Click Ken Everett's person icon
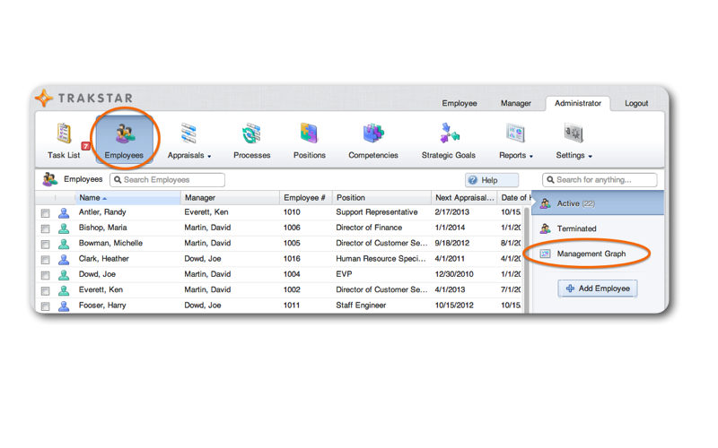This screenshot has height=448, width=718. point(64,290)
